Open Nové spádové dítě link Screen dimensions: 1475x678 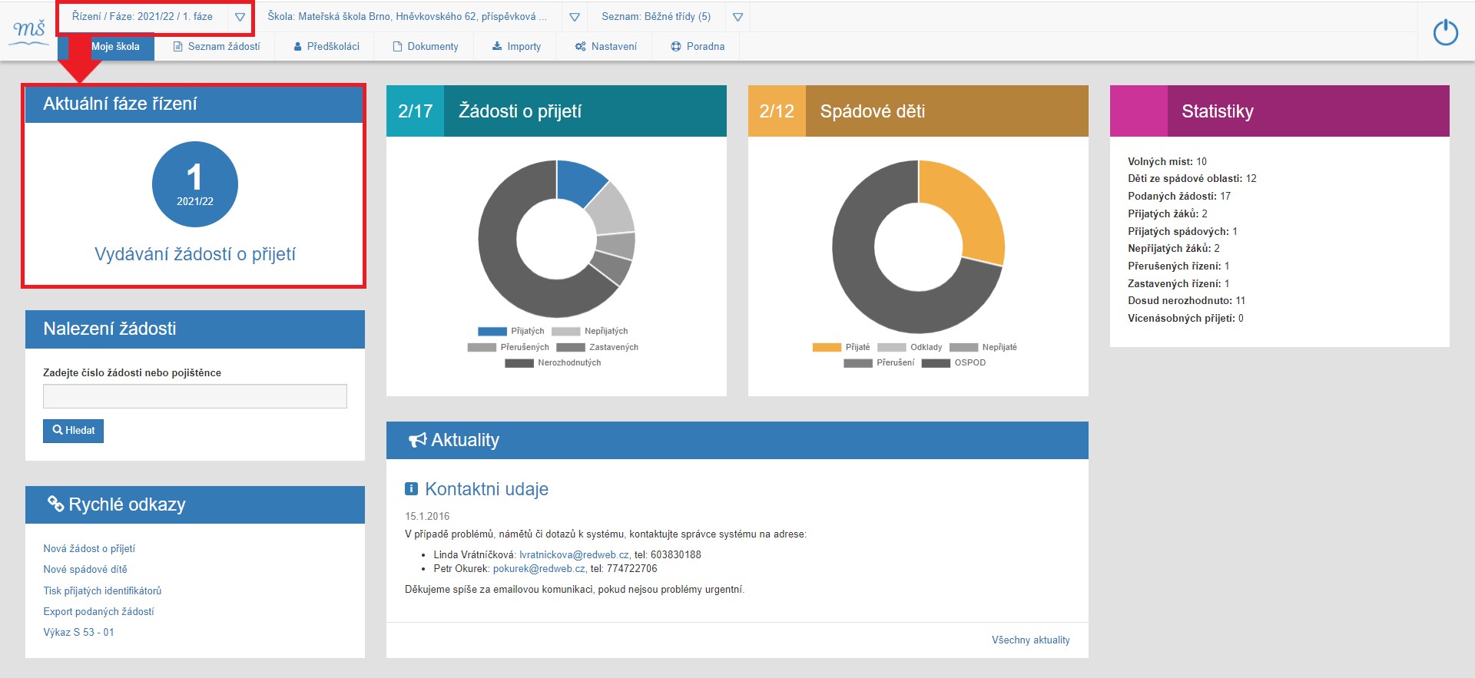(x=85, y=569)
